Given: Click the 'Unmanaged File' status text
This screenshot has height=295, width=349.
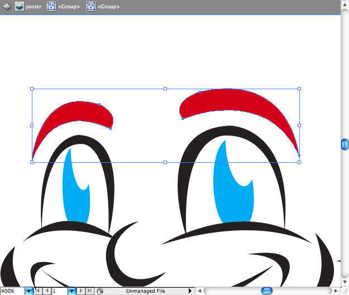Looking at the screenshot, I should point(146,291).
